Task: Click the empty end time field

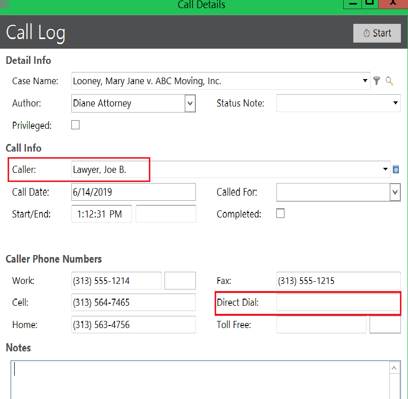Action: point(166,214)
